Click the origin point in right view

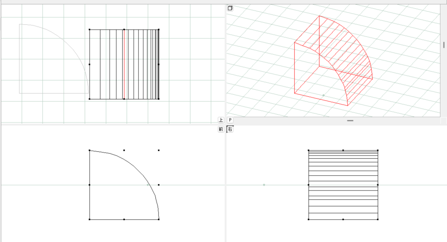[264, 185]
